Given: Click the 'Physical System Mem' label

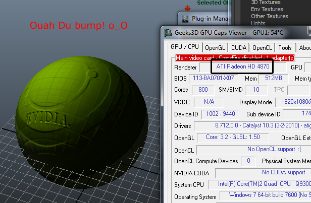Looking at the screenshot, I should 286,162.
